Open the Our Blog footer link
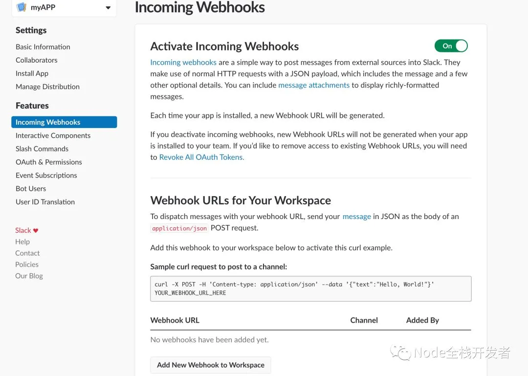 29,276
